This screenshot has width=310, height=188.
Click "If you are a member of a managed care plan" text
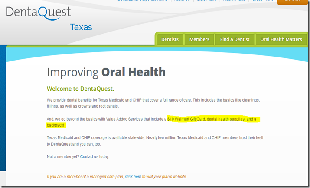tap(85, 177)
